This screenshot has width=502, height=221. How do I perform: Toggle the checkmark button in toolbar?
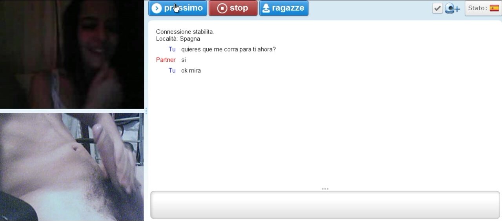[x=437, y=8]
